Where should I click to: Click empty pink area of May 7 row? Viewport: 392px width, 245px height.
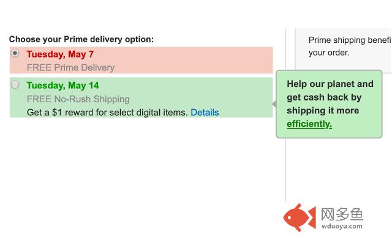(195, 60)
